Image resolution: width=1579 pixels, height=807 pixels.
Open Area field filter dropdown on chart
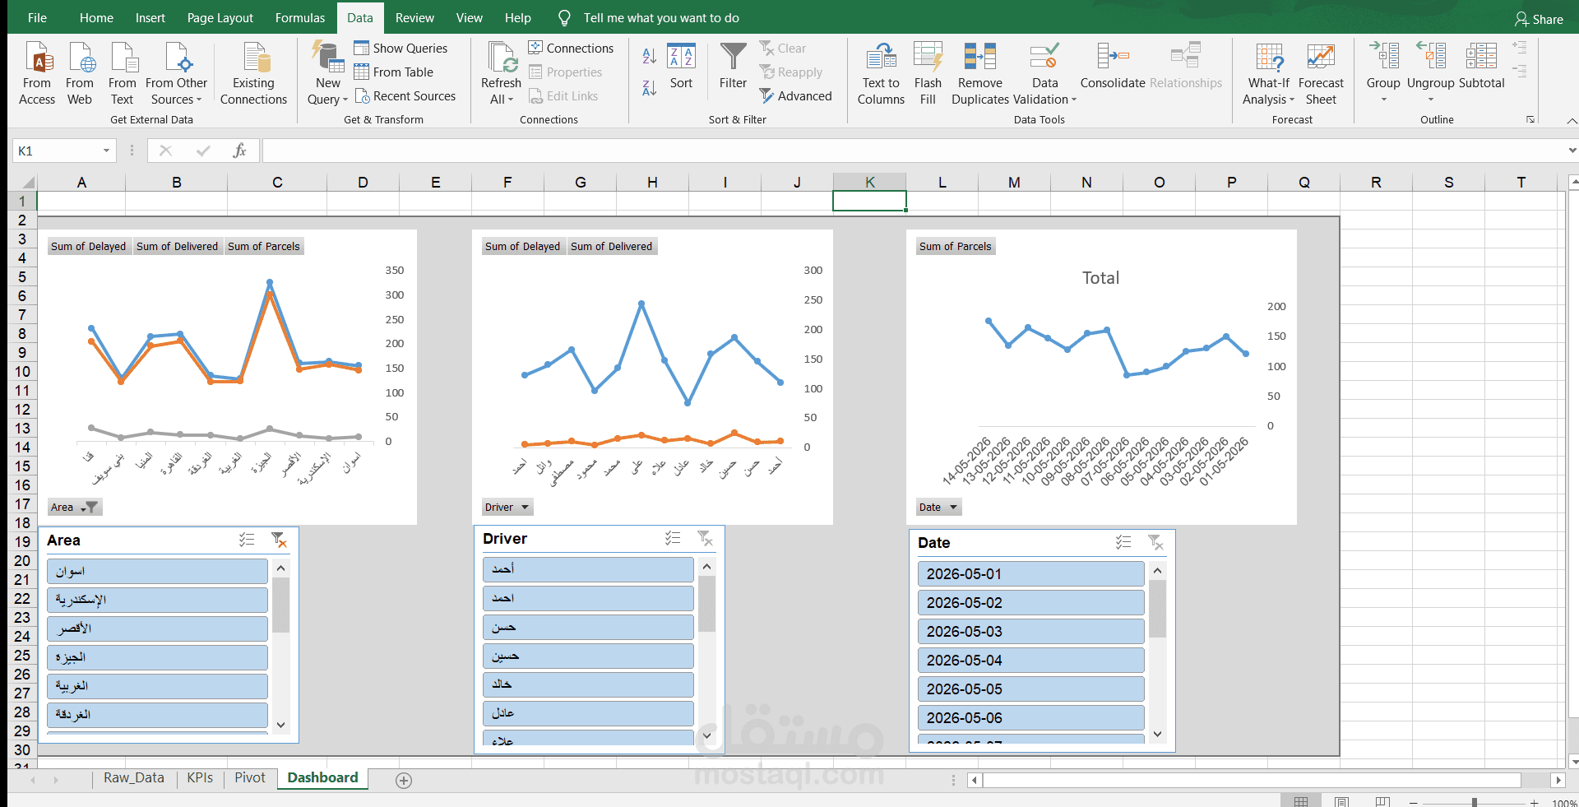click(75, 508)
